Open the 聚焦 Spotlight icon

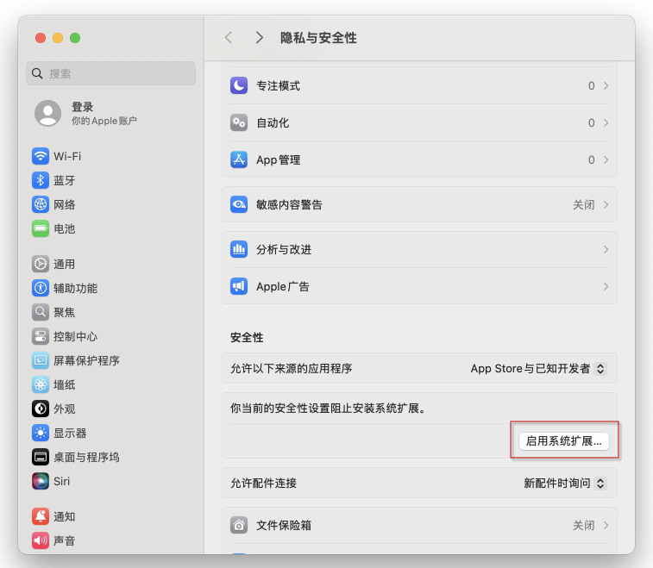point(41,313)
